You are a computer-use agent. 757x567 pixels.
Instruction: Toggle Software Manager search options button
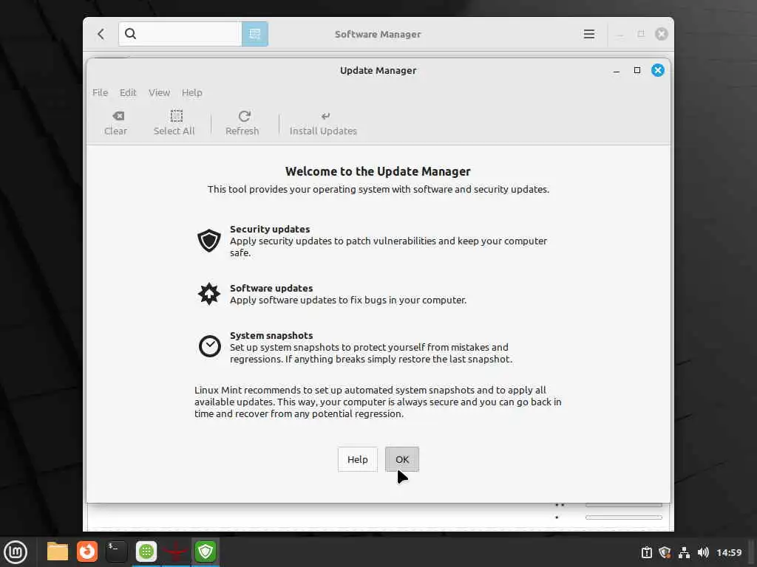[255, 34]
